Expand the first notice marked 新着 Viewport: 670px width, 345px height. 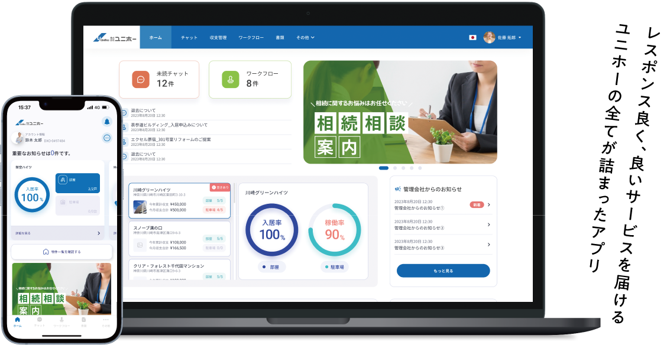coord(488,205)
